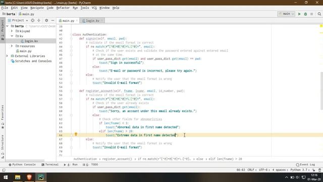The width and height of the screenshot is (323, 182).
Task: Open the Event Log
Action: pos(305,165)
